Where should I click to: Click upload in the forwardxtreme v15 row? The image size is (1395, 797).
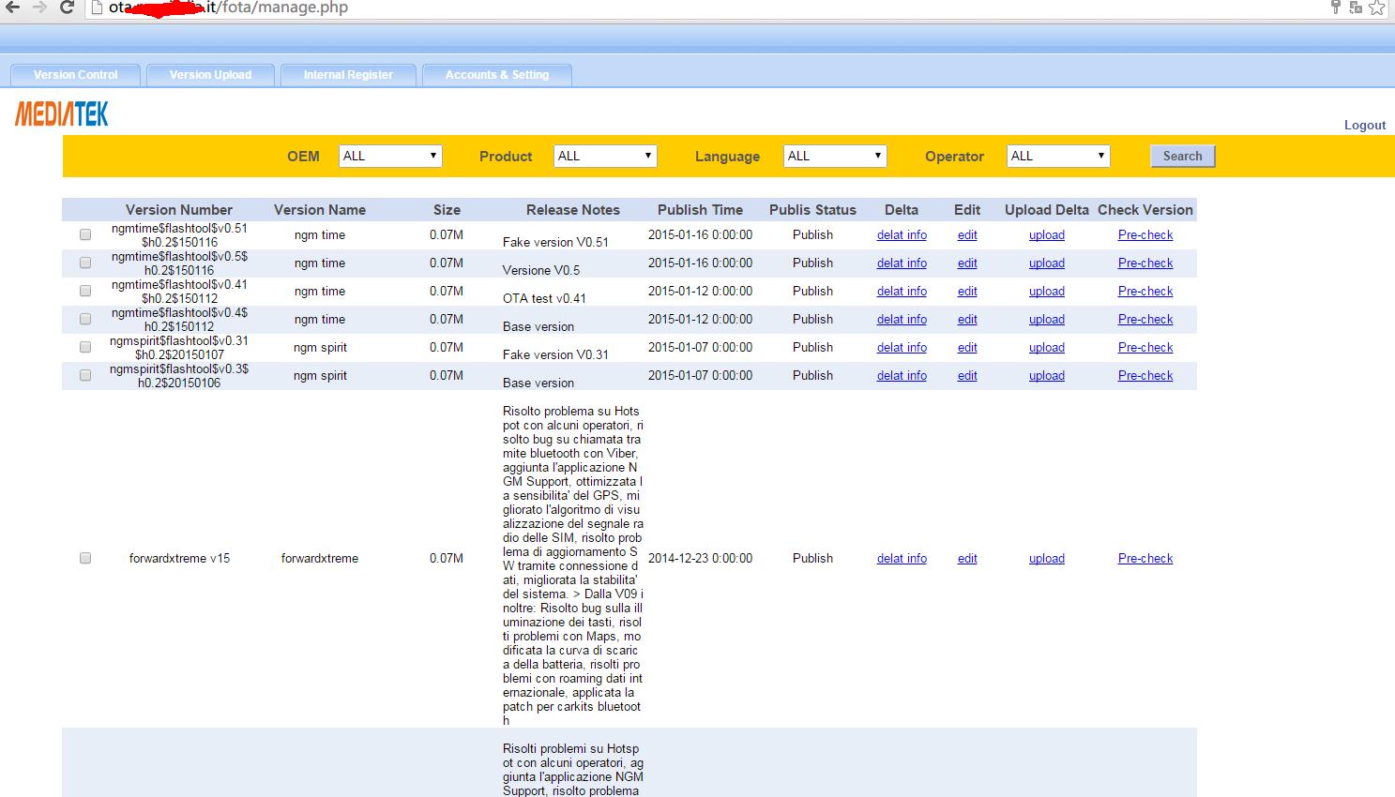[1047, 558]
